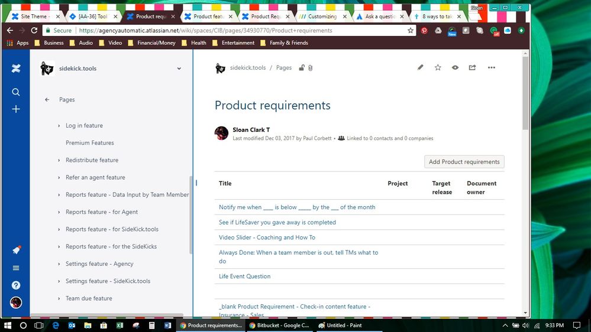The image size is (591, 332).
Task: Toggle watch page with eye icon
Action: pos(455,67)
